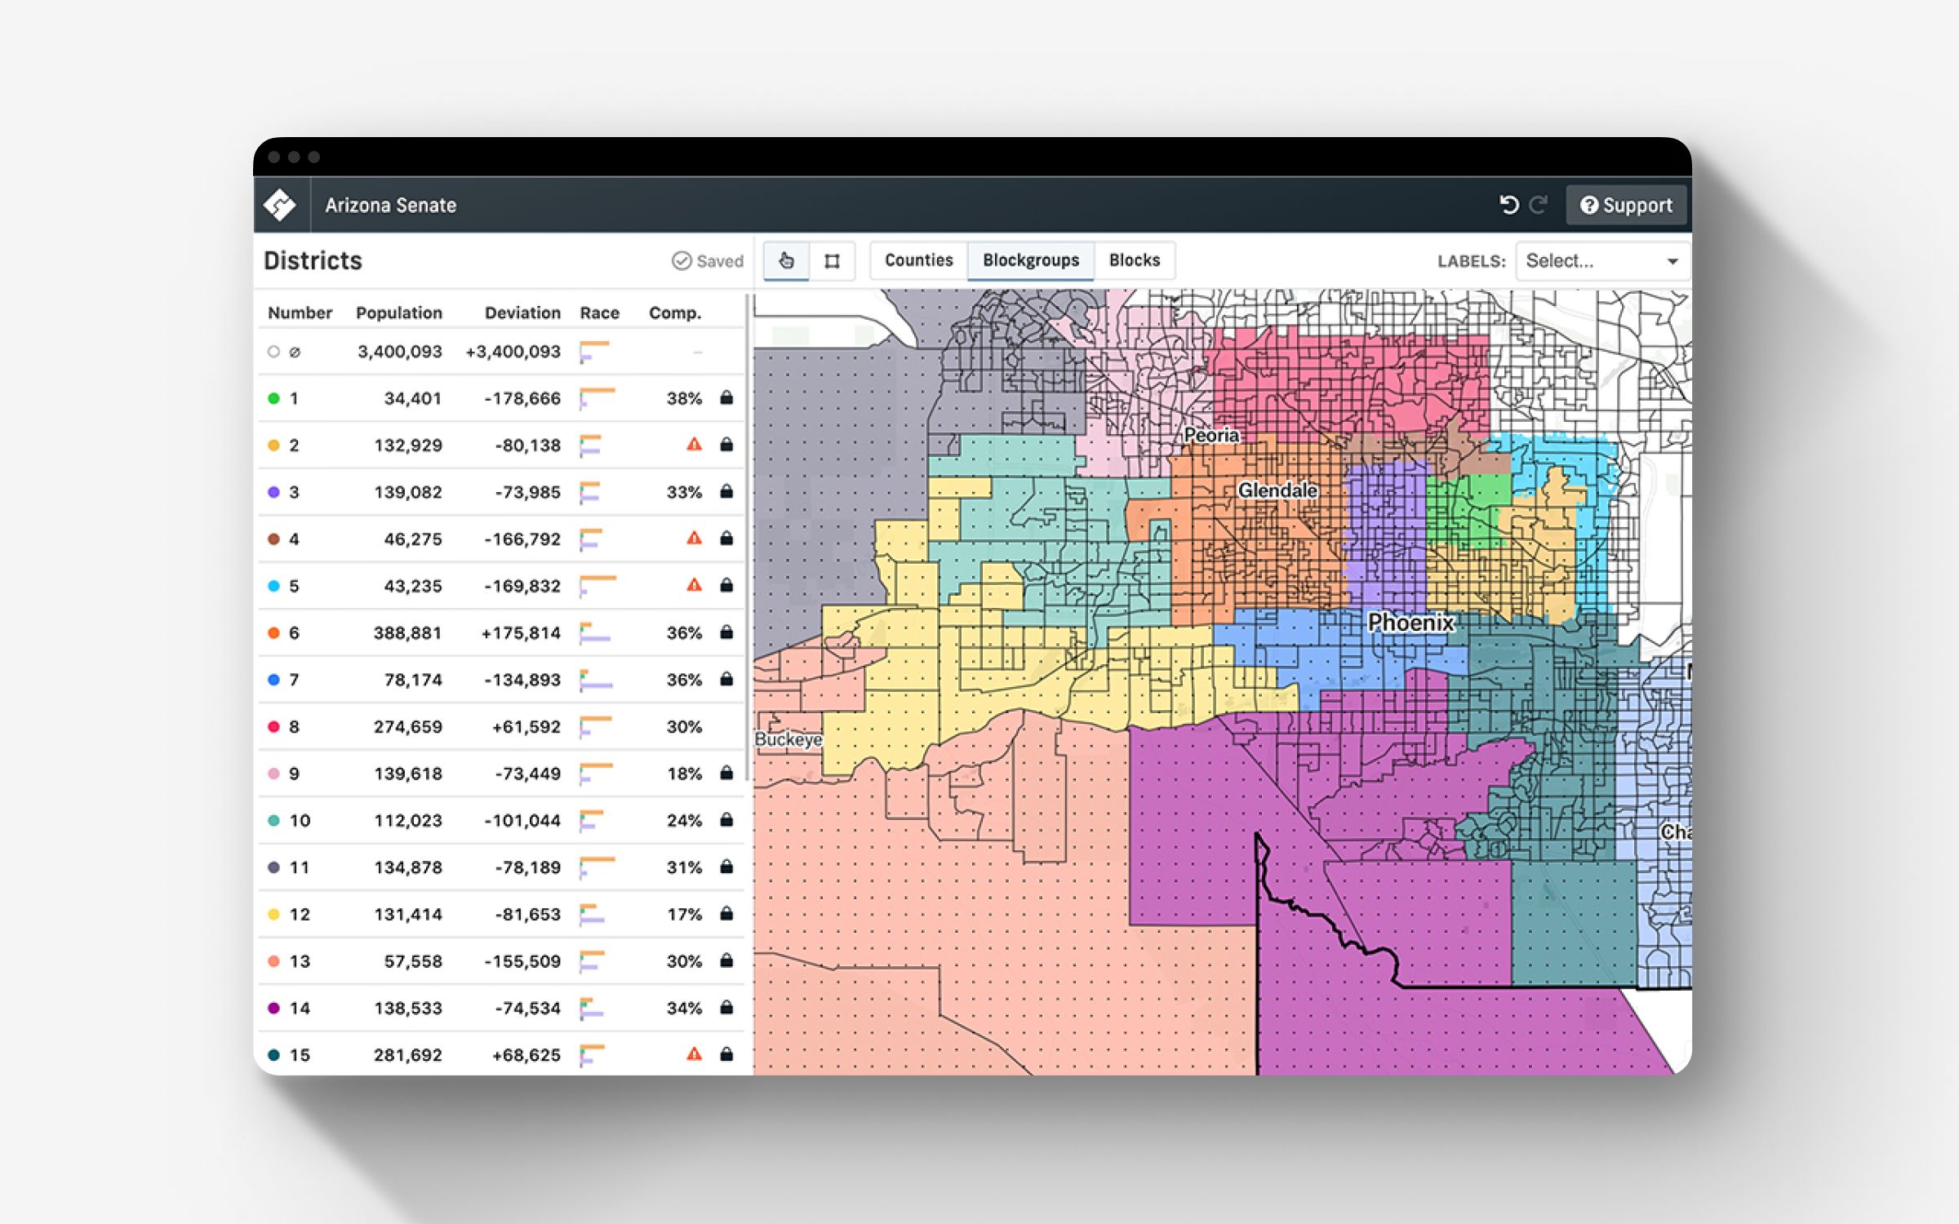Click district 6 population 388,881
Image resolution: width=1959 pixels, height=1224 pixels.
(407, 633)
